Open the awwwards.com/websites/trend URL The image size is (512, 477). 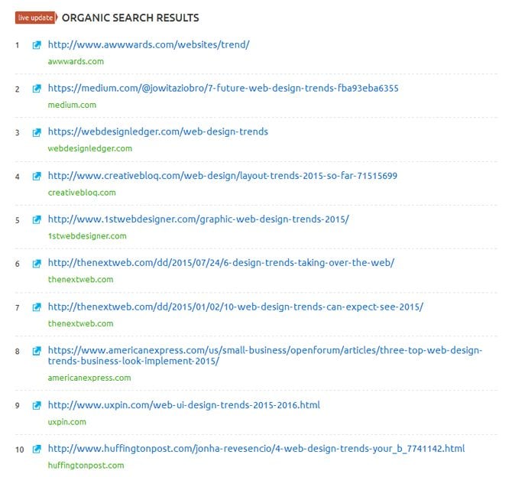coord(148,45)
